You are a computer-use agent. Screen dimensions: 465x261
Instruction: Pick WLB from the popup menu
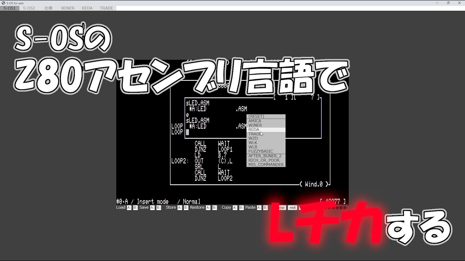coord(266,147)
